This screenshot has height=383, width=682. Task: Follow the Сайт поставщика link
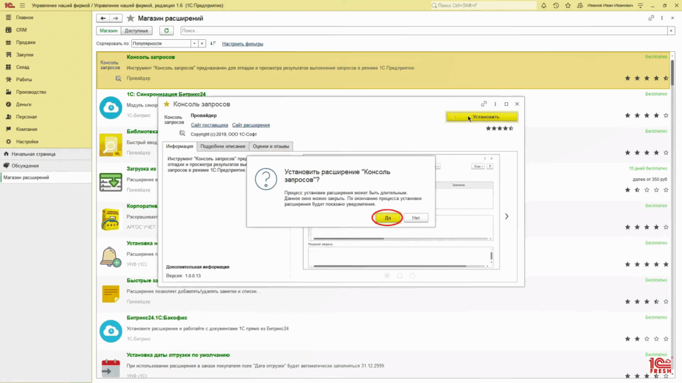click(209, 125)
